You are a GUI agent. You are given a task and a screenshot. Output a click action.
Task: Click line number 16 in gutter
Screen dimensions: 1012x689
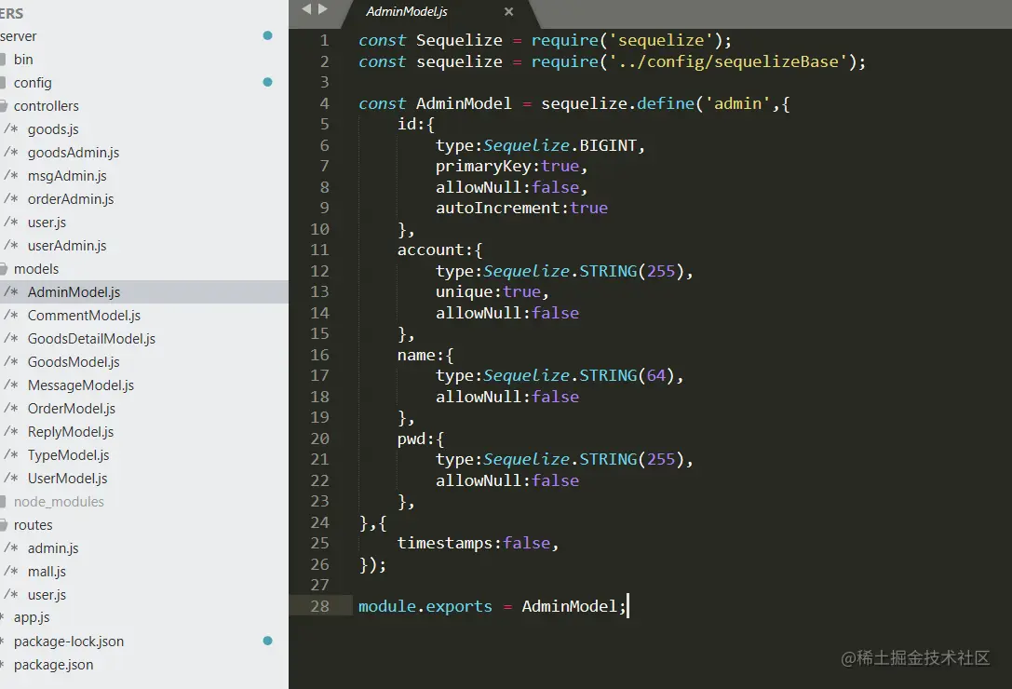319,355
